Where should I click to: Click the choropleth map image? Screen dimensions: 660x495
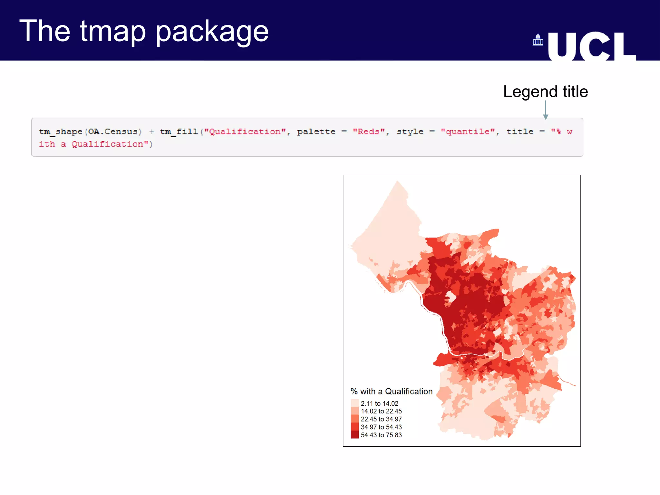point(462,311)
